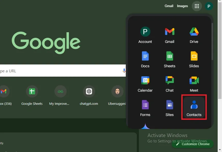Open the profile avatar P at top right
222x152 pixels.
click(209, 6)
